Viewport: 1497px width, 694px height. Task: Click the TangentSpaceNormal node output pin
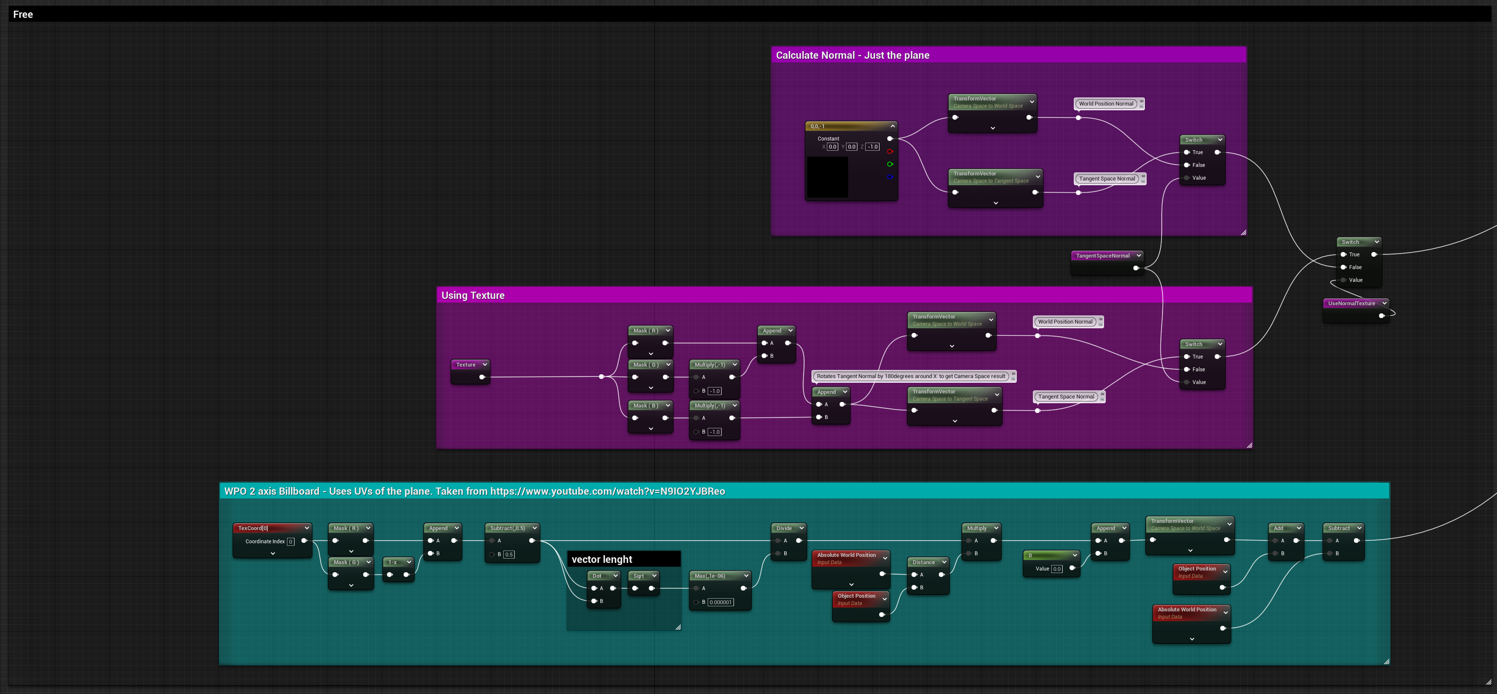pos(1136,268)
